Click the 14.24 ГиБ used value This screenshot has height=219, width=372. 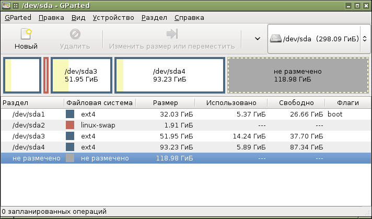point(249,136)
